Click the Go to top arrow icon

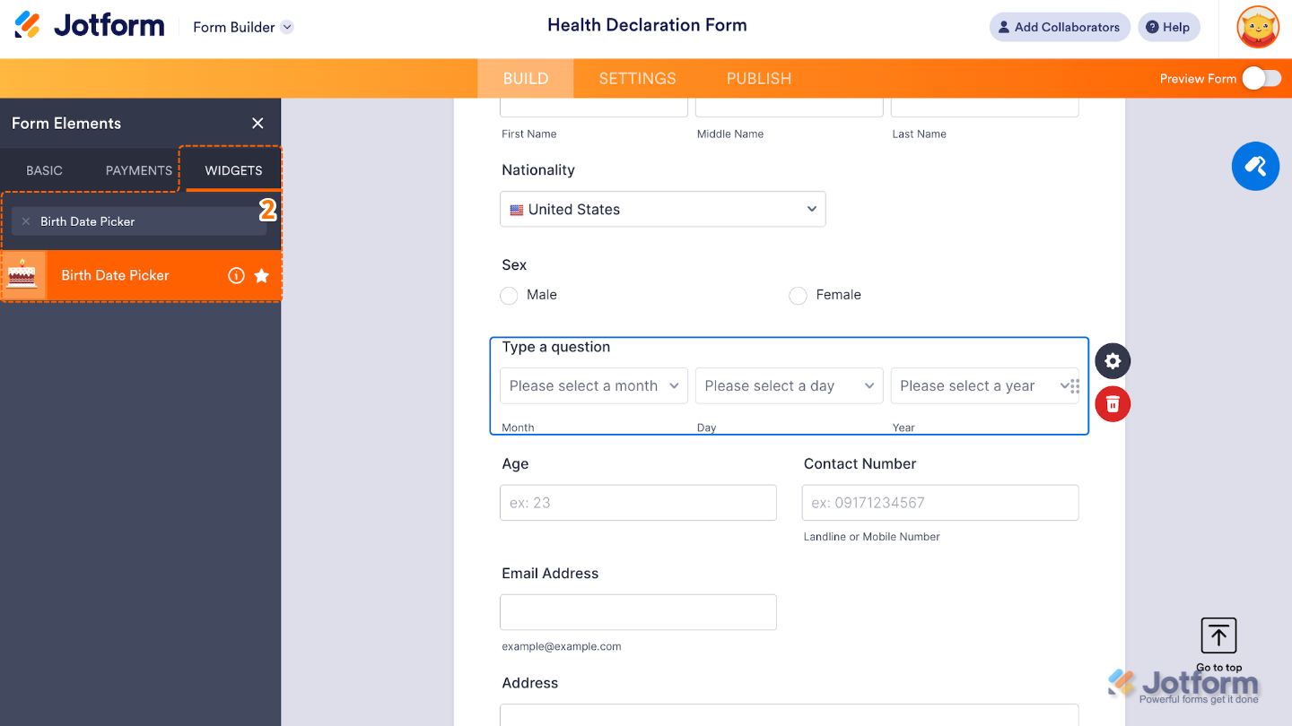point(1218,635)
